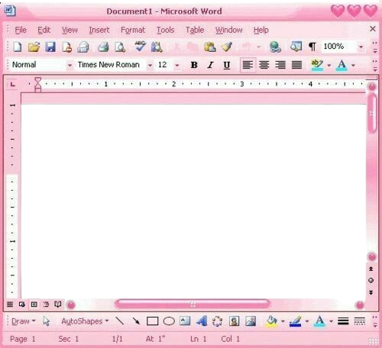Open the File menu

(x=21, y=30)
